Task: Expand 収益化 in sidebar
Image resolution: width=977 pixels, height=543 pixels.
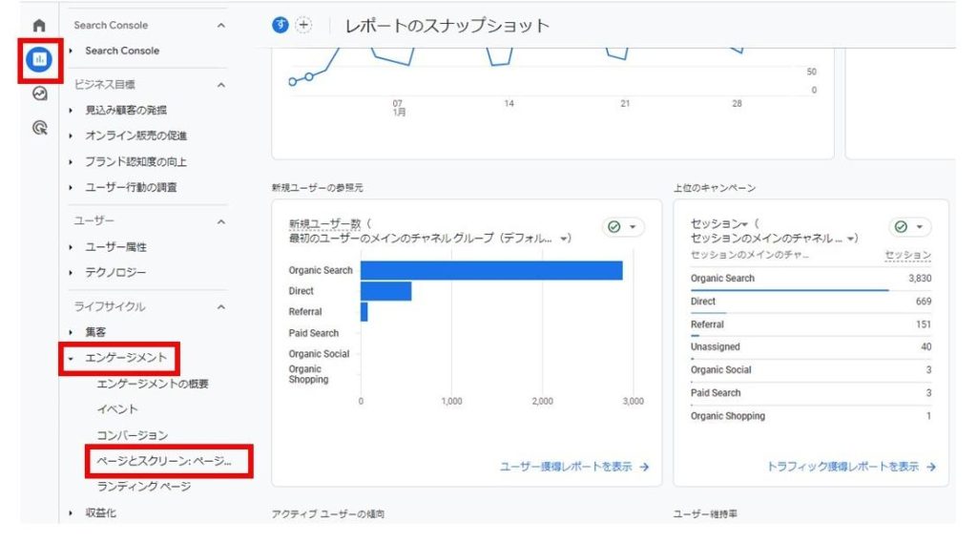Action: [x=71, y=513]
